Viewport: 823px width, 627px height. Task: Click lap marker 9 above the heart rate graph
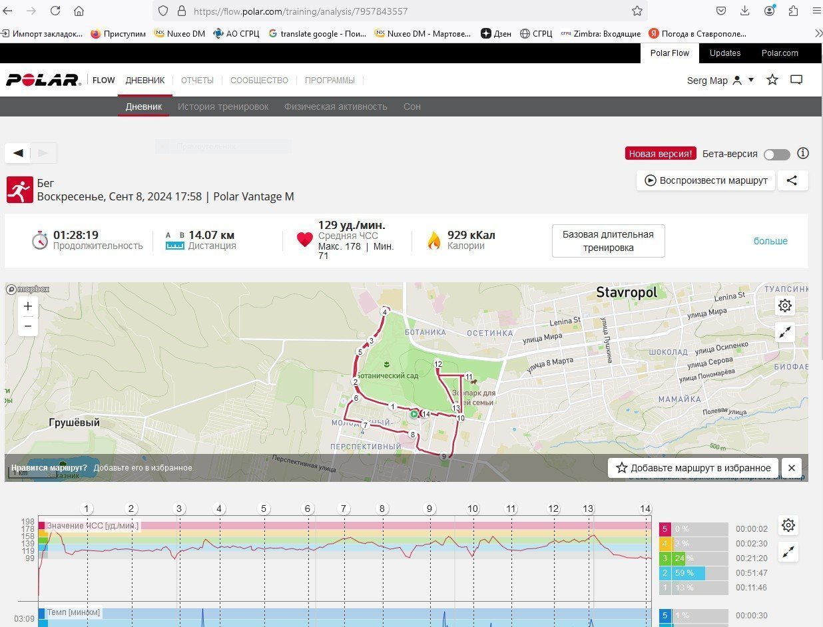pyautogui.click(x=429, y=509)
